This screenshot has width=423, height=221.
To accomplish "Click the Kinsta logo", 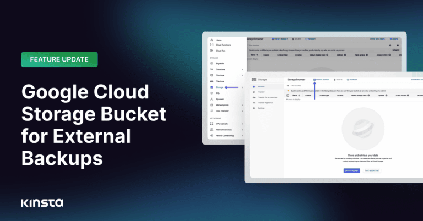I will pos(42,203).
